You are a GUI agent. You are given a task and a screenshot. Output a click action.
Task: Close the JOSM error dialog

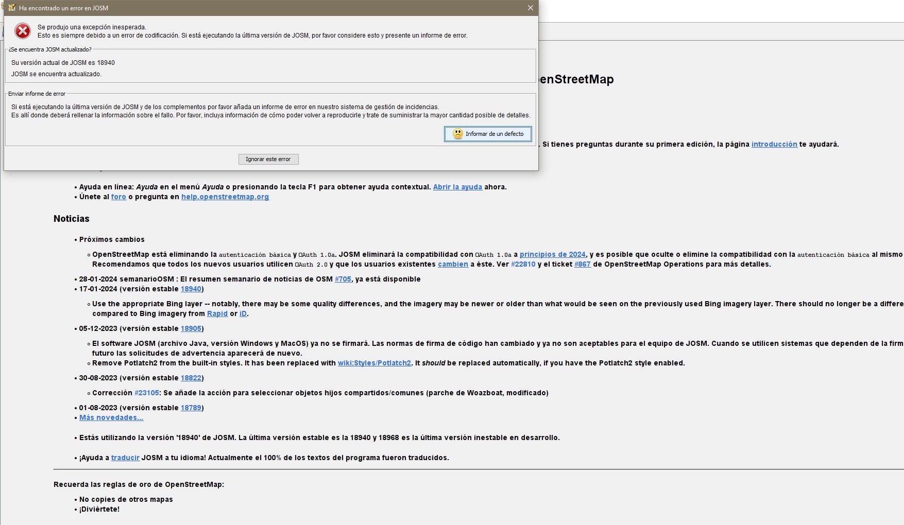coord(531,8)
